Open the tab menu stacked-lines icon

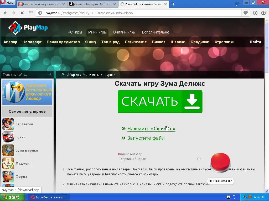point(237,4)
